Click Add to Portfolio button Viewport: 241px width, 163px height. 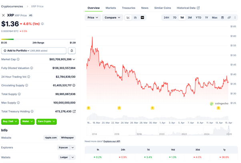click(34, 51)
